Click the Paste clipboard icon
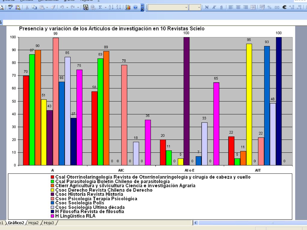The height and width of the screenshot is (230, 307). 42,7
